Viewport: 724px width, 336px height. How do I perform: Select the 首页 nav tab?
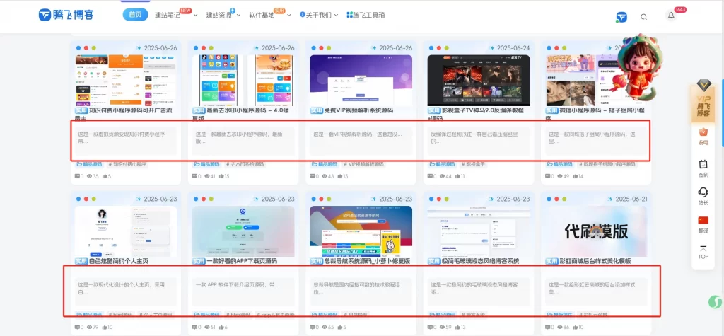coord(135,15)
